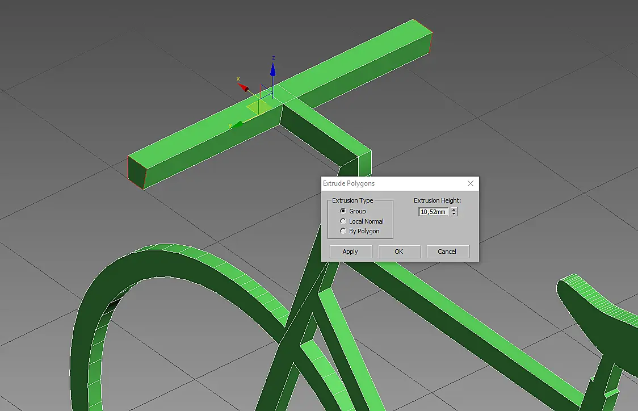Cancel the Extrude Polygons dialog
The image size is (638, 411).
coord(448,251)
